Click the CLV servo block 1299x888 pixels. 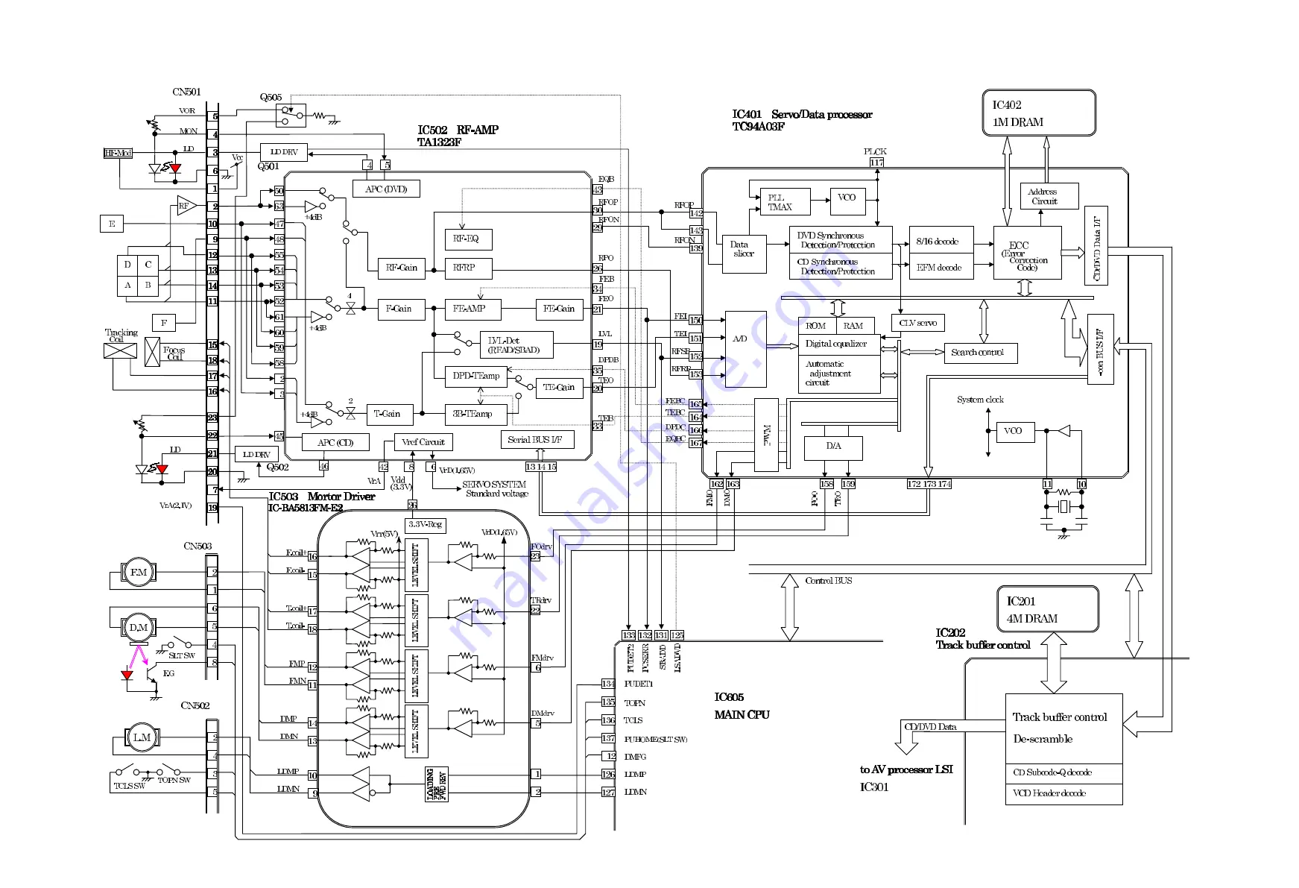click(x=918, y=323)
